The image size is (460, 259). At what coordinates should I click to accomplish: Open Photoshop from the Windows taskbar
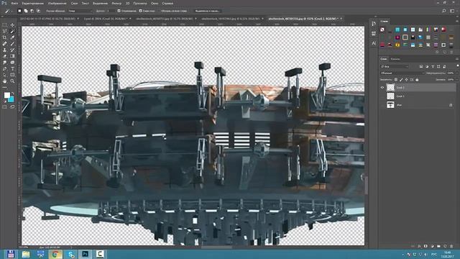tap(85, 254)
